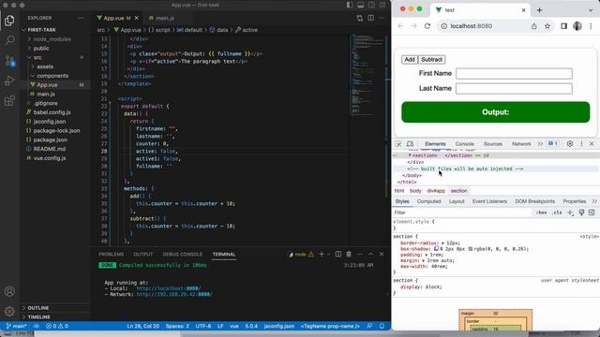Click the synchronize changes icon in status bar
The image size is (600, 337).
(x=36, y=326)
